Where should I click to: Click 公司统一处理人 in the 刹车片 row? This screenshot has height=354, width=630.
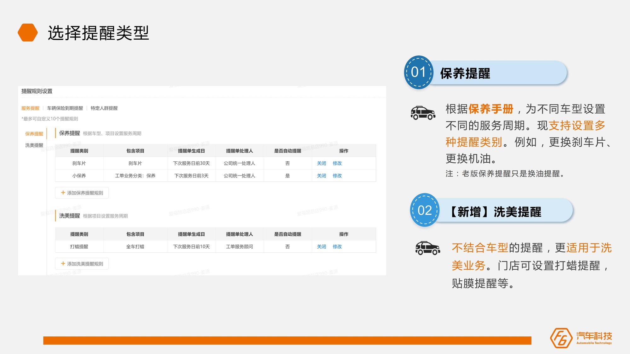239,163
